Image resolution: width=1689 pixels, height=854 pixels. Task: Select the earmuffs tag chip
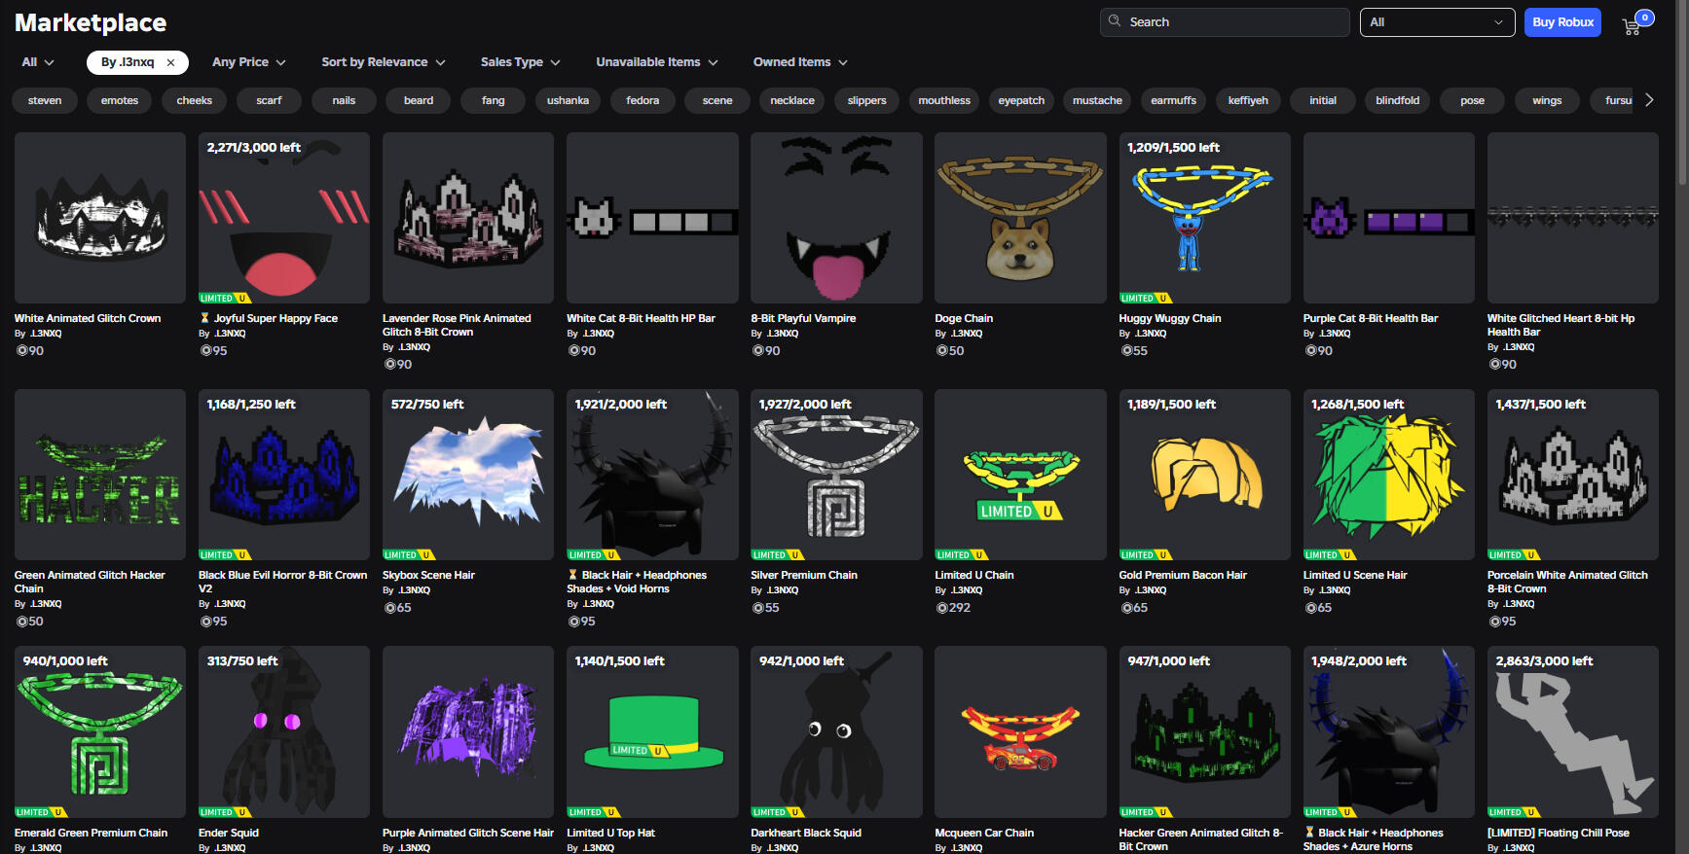(x=1174, y=100)
